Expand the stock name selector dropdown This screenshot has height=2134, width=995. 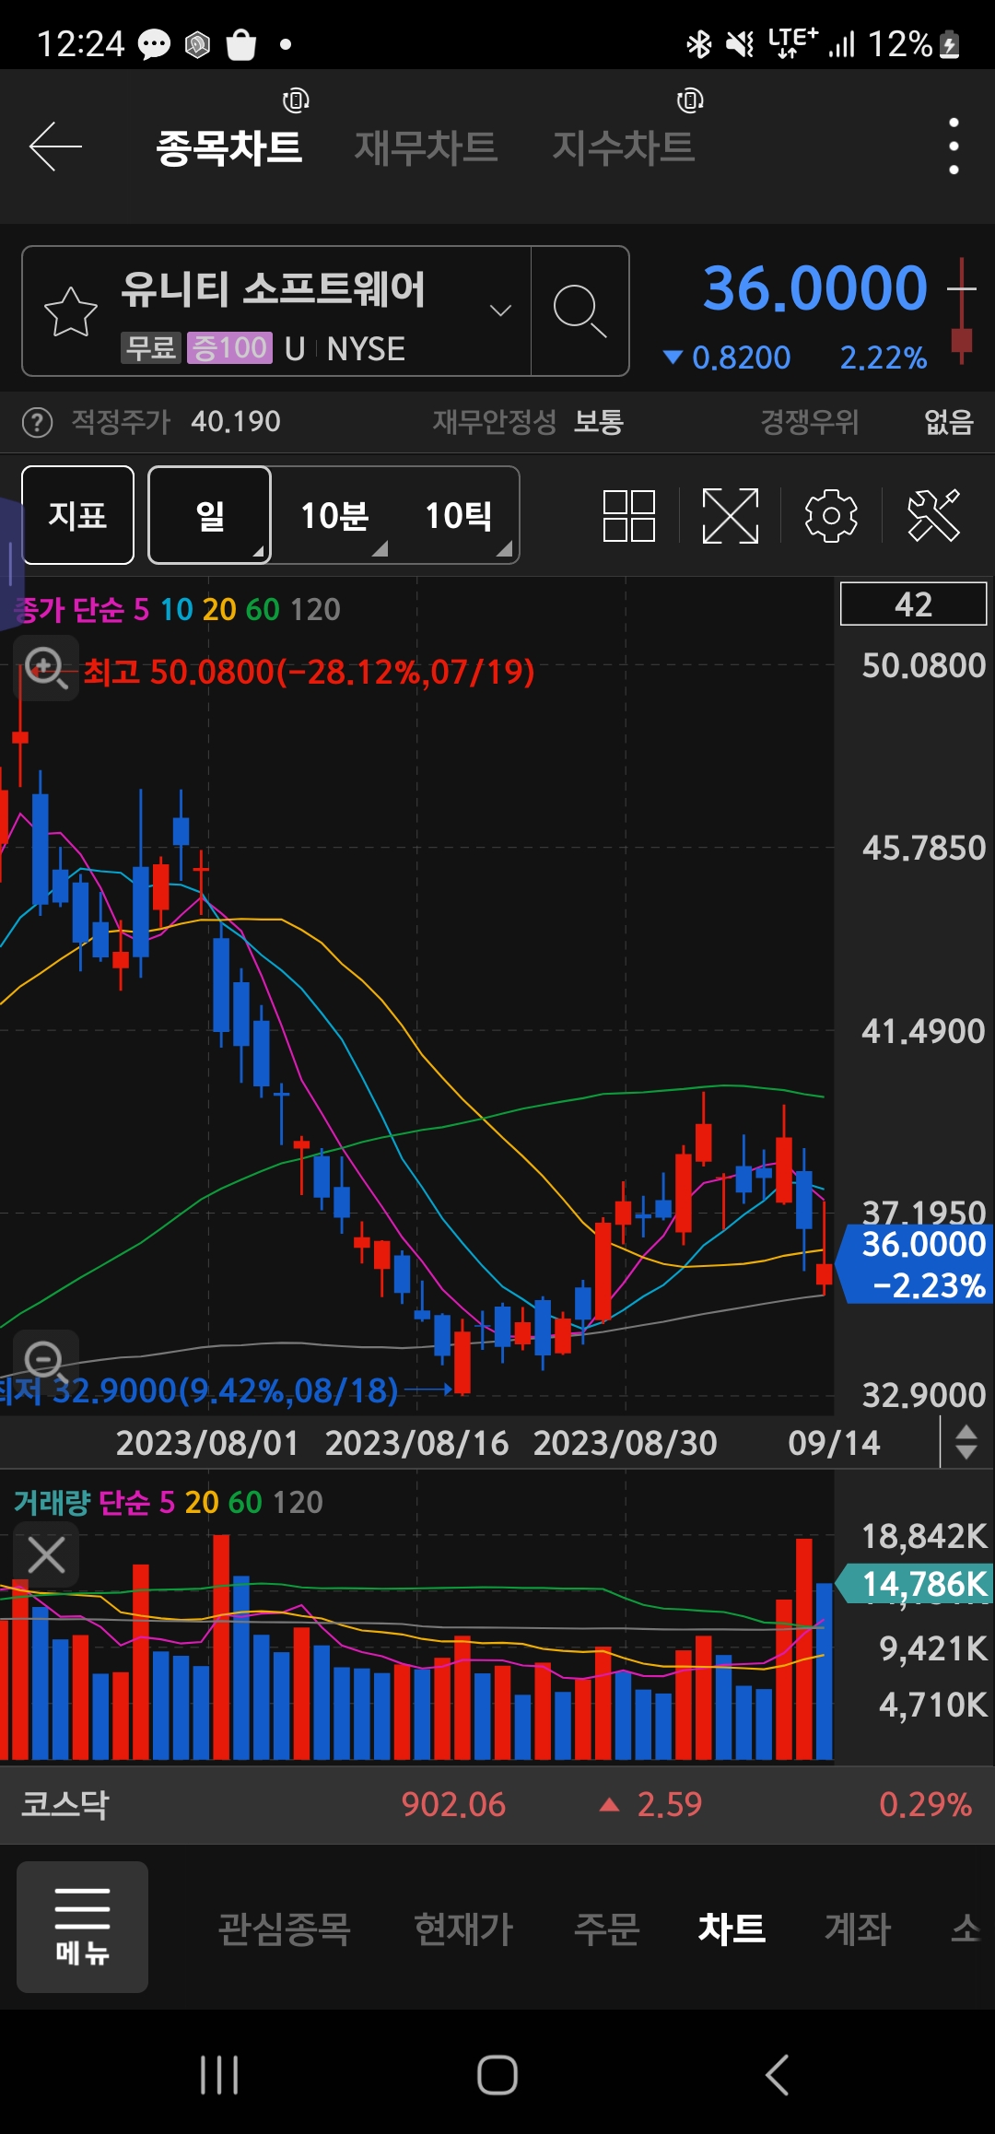(x=500, y=311)
